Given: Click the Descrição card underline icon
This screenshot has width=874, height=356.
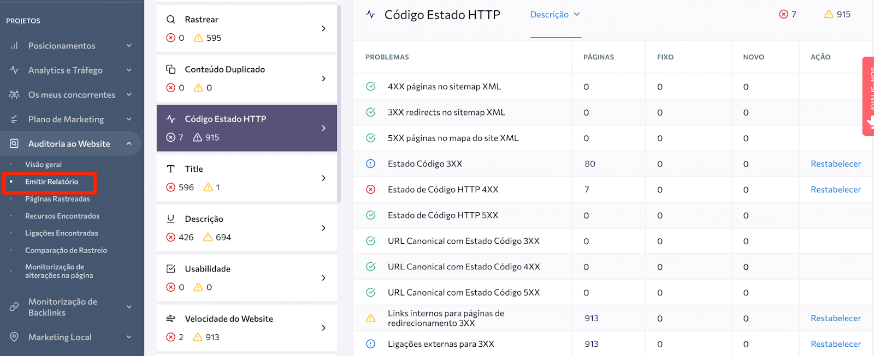Looking at the screenshot, I should (x=171, y=219).
